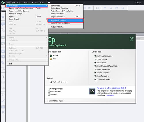144x122 pixels.
Task: Create new Video Demo
Action: click(102, 59)
